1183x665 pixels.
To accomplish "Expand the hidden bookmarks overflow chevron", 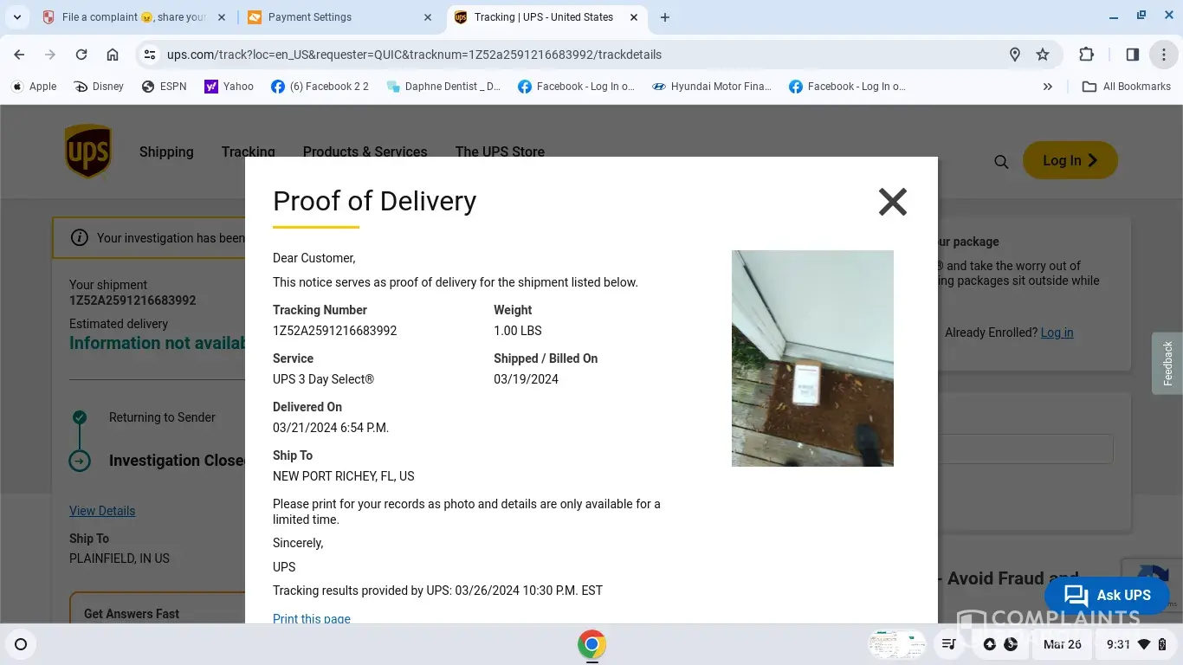I will coord(1048,87).
